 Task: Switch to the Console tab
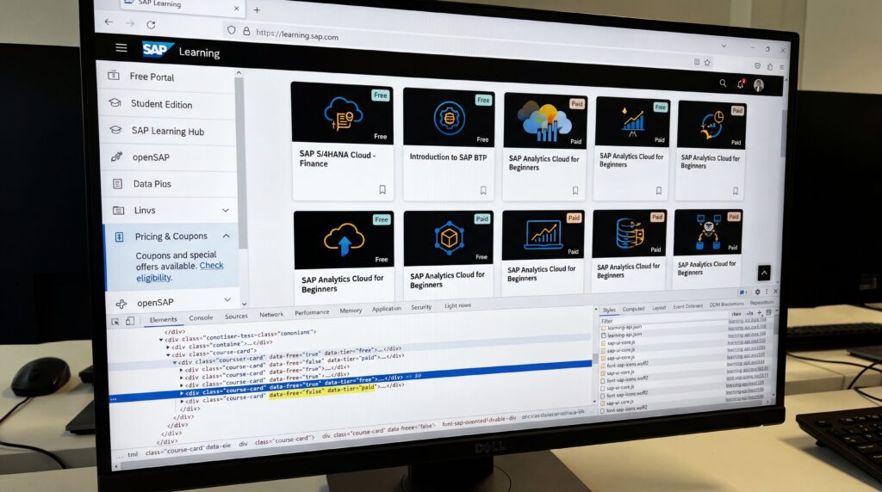click(201, 318)
